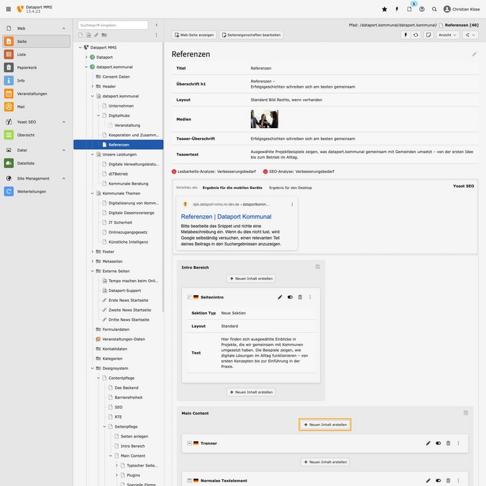Clear cache using the page toolbar lightning icon
486x486 pixels.
pos(405,35)
